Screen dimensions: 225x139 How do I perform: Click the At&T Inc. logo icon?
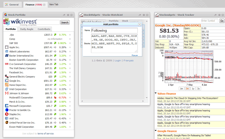point(7,118)
